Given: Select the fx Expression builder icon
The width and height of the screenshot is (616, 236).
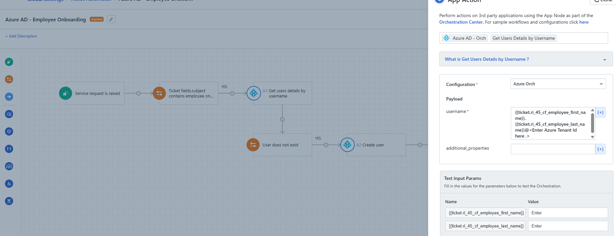Looking at the screenshot, I should [x=9, y=183].
